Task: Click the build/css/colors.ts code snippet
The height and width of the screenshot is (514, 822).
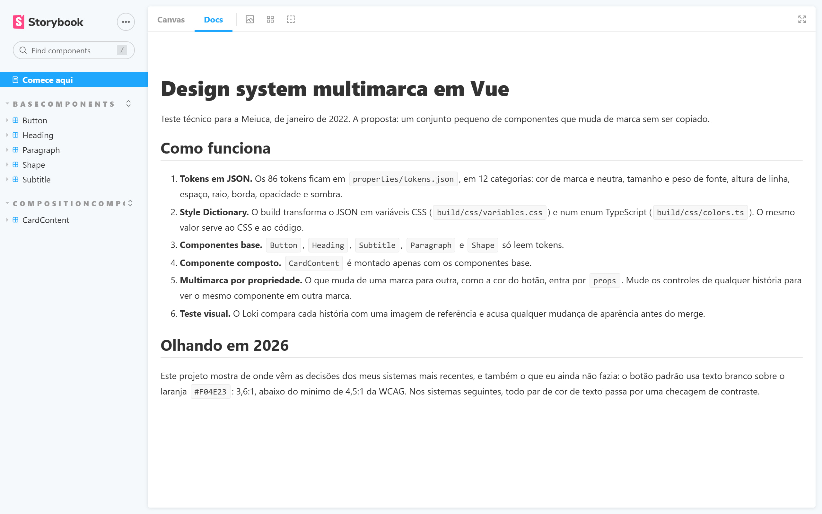Action: (700, 212)
